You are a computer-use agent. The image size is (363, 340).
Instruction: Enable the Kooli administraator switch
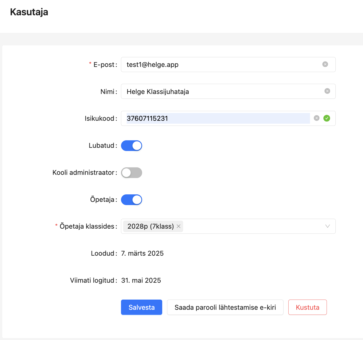[x=131, y=173]
